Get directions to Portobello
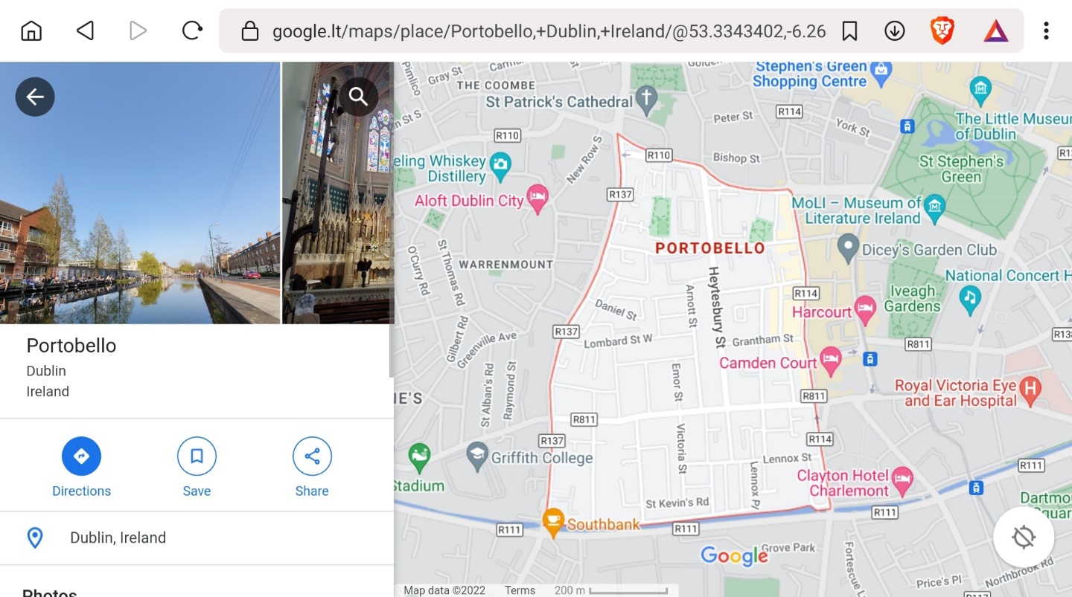Image resolution: width=1072 pixels, height=597 pixels. click(x=81, y=467)
